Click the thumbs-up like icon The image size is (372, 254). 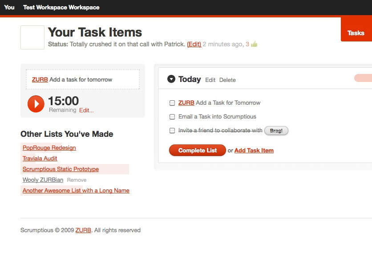pyautogui.click(x=254, y=44)
